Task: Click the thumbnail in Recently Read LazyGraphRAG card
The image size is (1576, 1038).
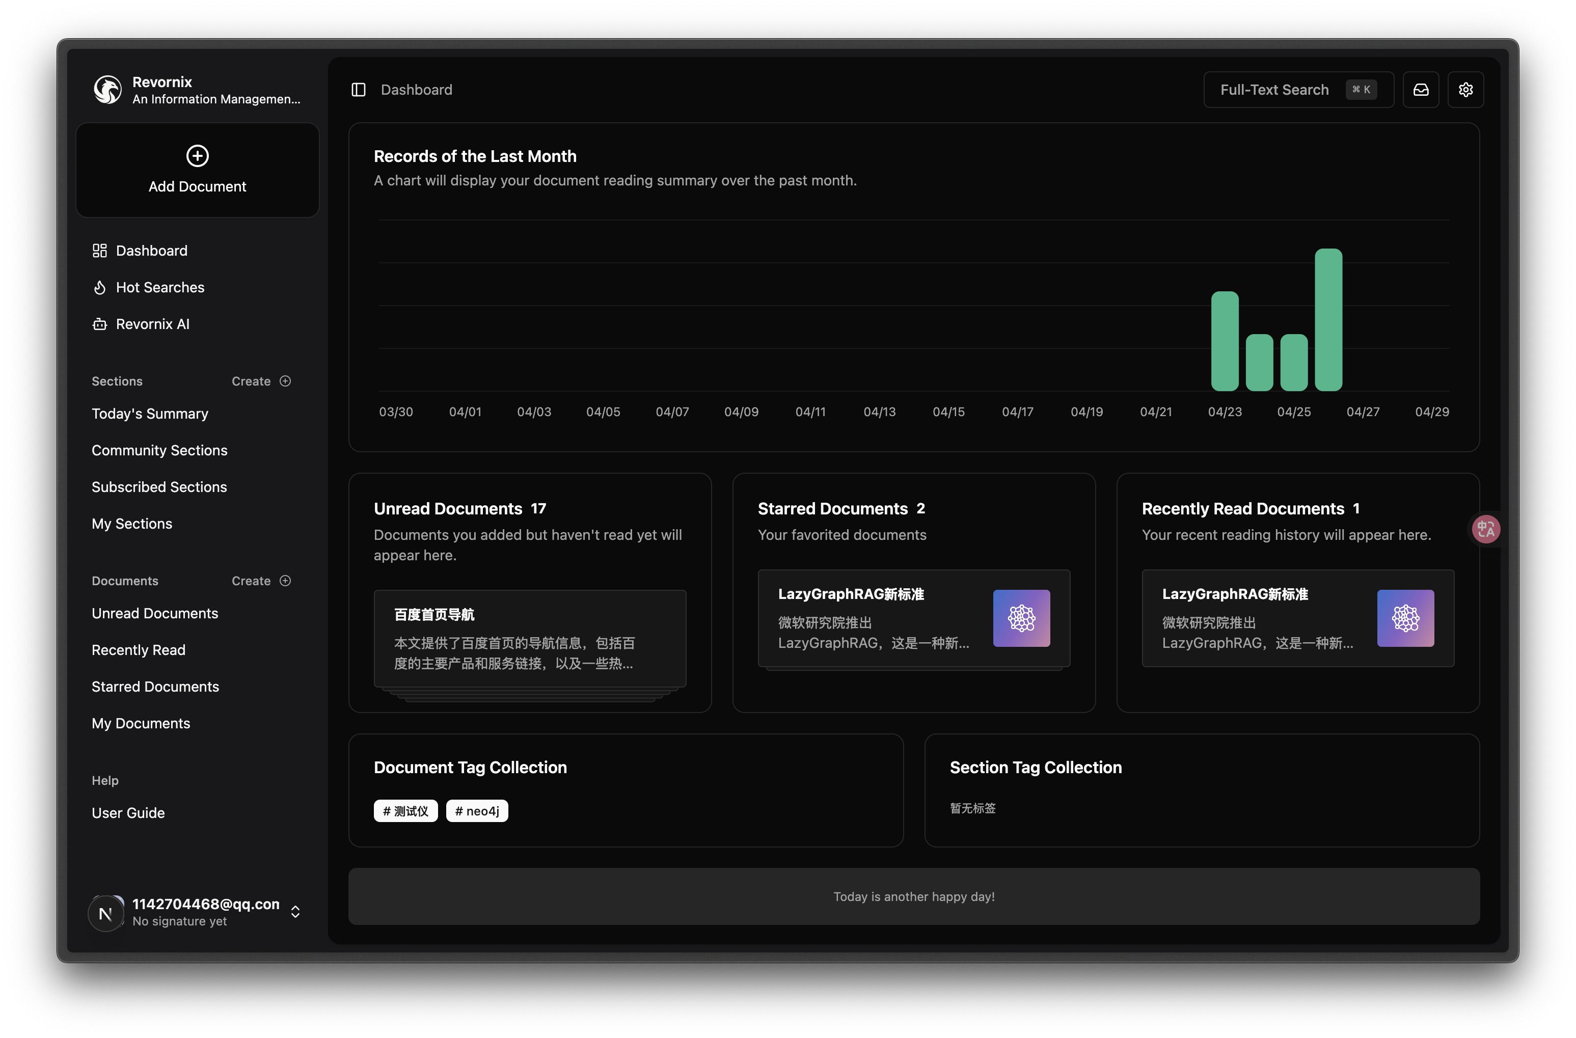Action: (x=1405, y=618)
